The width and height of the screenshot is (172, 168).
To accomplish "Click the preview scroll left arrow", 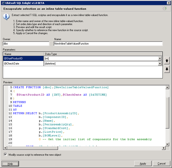I will click(5, 148).
